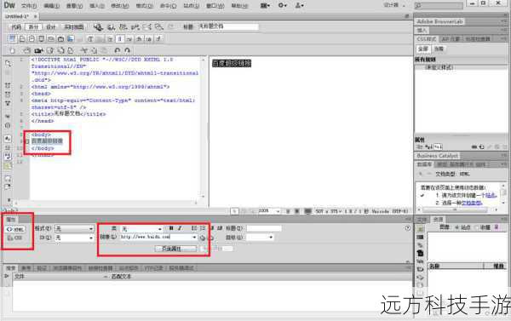Viewport: 511px width, 321px height.
Task: Toggle the HTML mode button in Properties
Action: click(x=15, y=229)
